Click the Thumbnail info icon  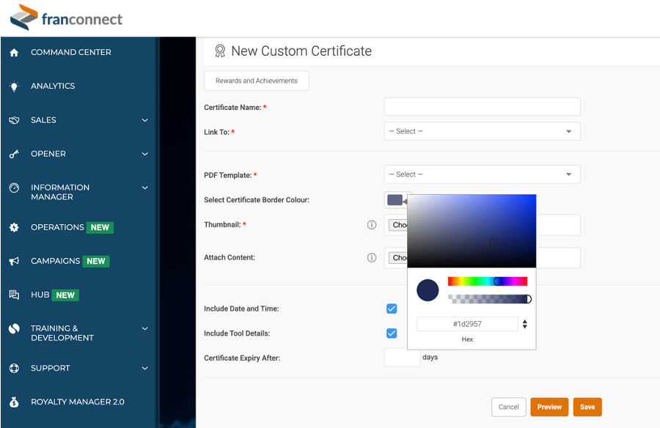(372, 225)
